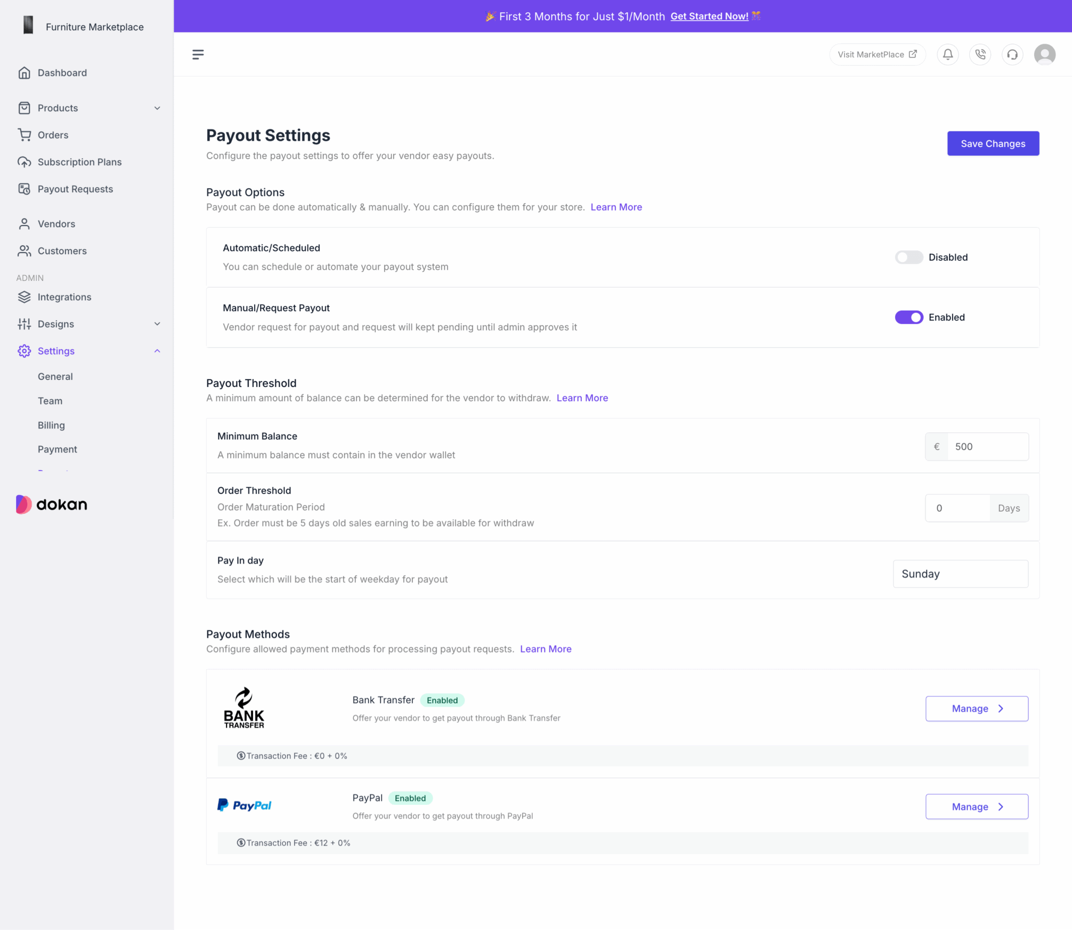Screen dimensions: 1072x930
Task: Click the Integrations sidebar icon
Action: coord(25,297)
